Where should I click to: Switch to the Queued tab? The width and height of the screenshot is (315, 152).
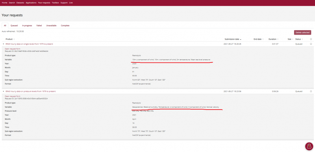[x=14, y=26]
